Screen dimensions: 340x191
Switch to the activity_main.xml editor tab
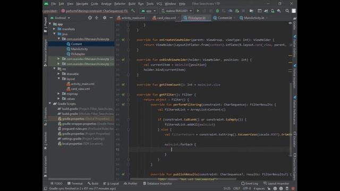(x=132, y=18)
